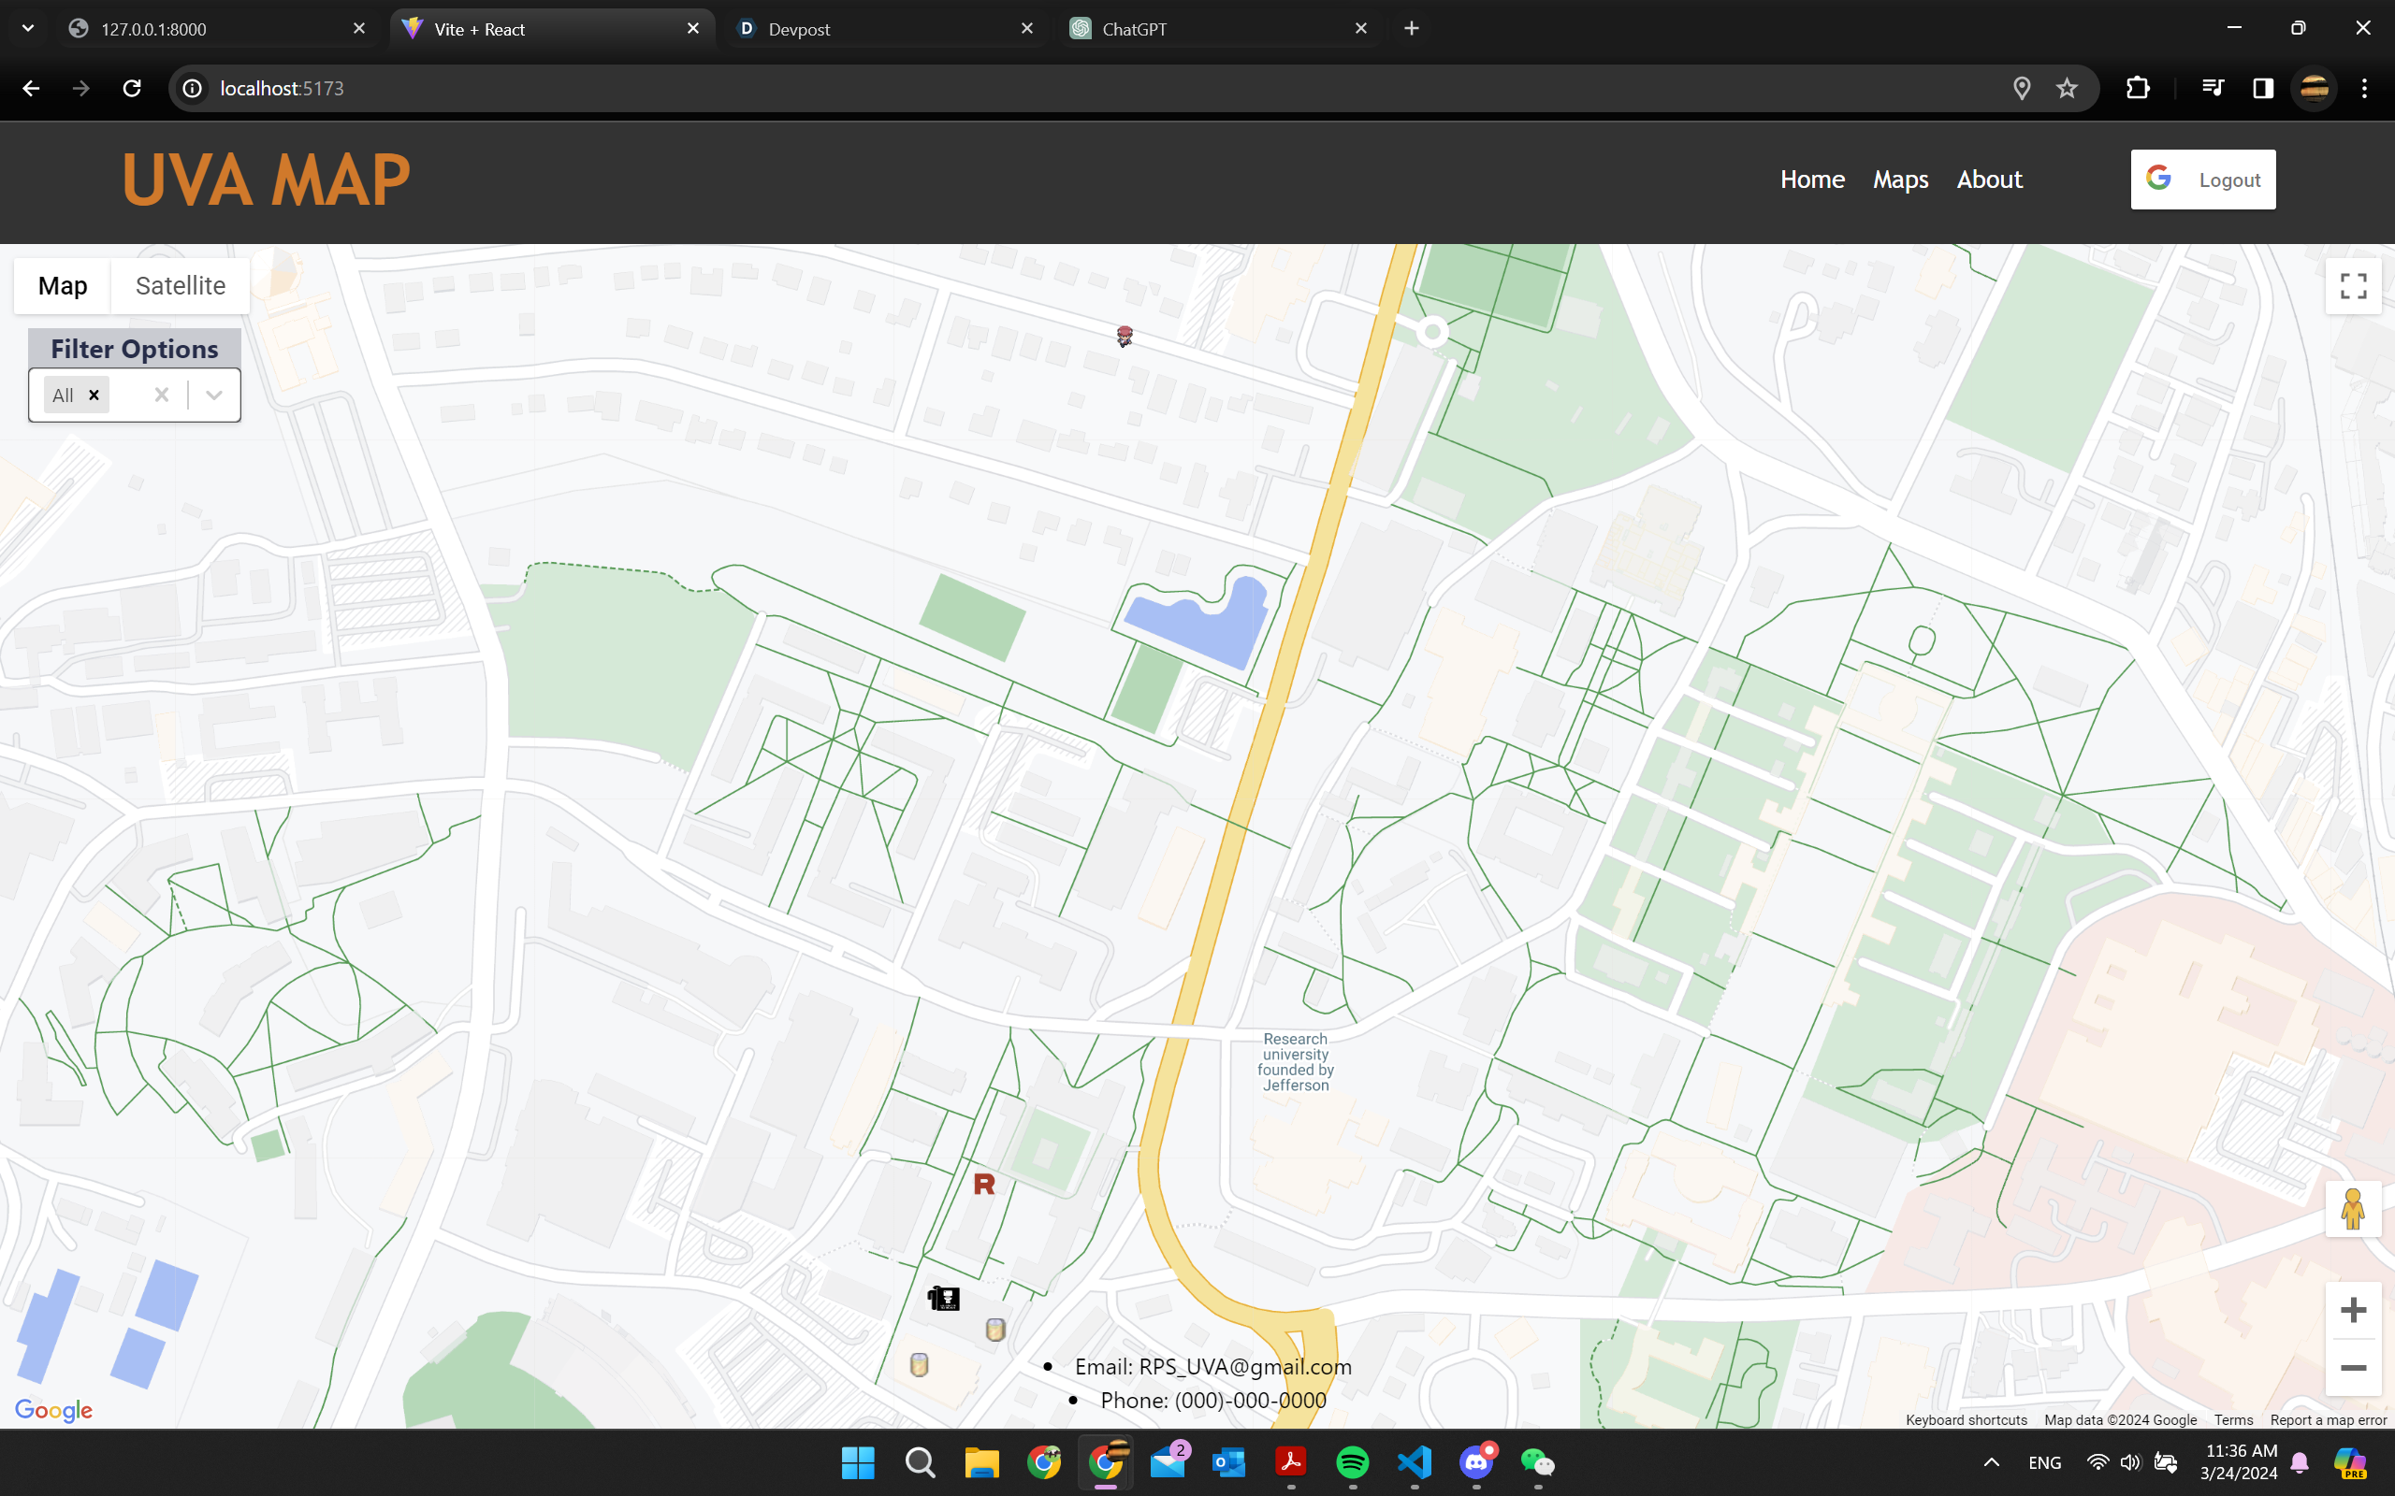The image size is (2395, 1496).
Task: Switch the map to Satellite view
Action: [181, 286]
